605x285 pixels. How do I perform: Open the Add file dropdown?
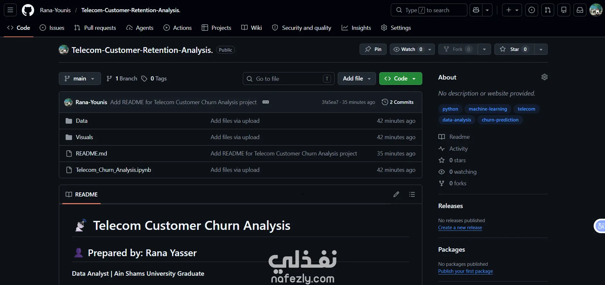[357, 79]
